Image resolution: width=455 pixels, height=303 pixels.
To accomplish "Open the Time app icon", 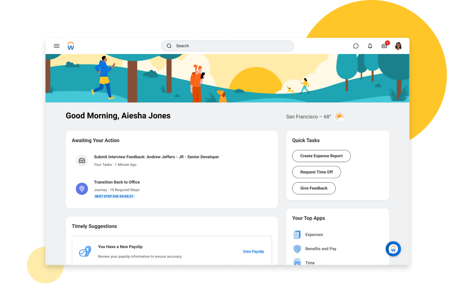I will pos(297,262).
